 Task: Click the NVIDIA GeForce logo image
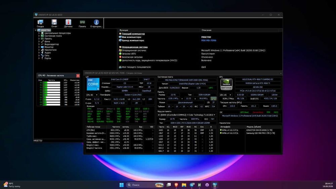coord(226,84)
